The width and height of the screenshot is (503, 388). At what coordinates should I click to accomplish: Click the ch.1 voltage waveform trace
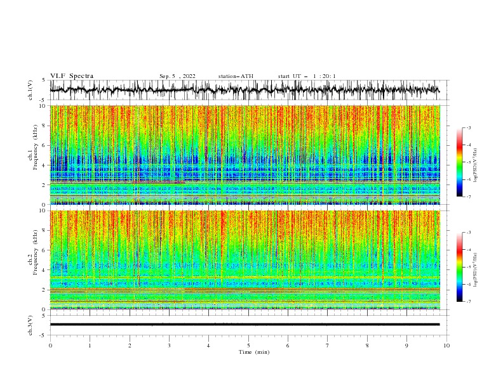pos(245,89)
